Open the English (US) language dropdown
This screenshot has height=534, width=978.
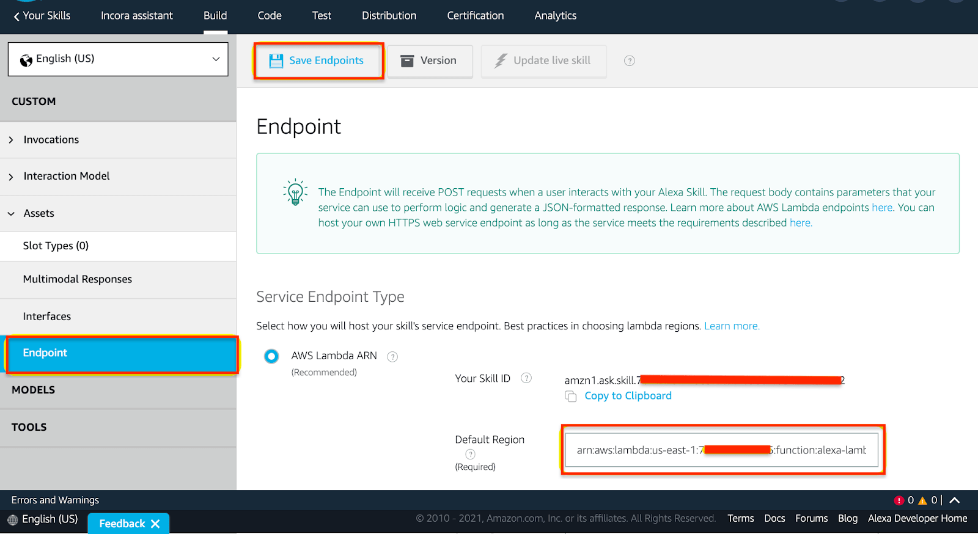click(x=118, y=59)
